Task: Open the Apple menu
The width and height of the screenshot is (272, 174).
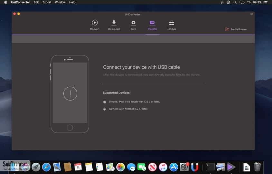Action: tap(5, 2)
